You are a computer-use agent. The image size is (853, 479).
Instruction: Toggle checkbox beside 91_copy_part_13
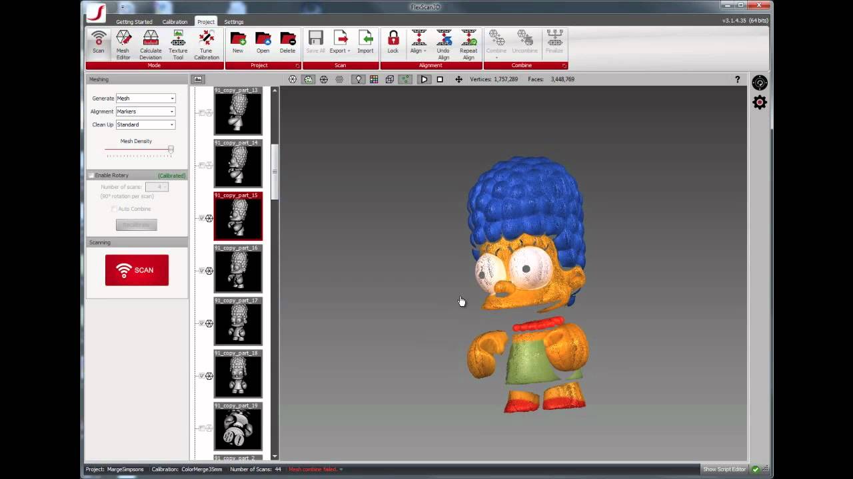pyautogui.click(x=201, y=113)
